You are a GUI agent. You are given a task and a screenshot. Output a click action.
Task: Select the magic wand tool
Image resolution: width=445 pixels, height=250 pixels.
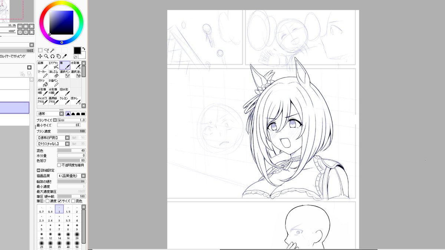pyautogui.click(x=53, y=50)
